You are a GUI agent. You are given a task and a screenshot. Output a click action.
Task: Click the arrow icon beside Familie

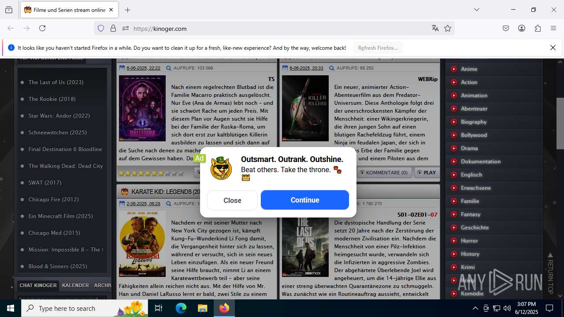coord(453,201)
